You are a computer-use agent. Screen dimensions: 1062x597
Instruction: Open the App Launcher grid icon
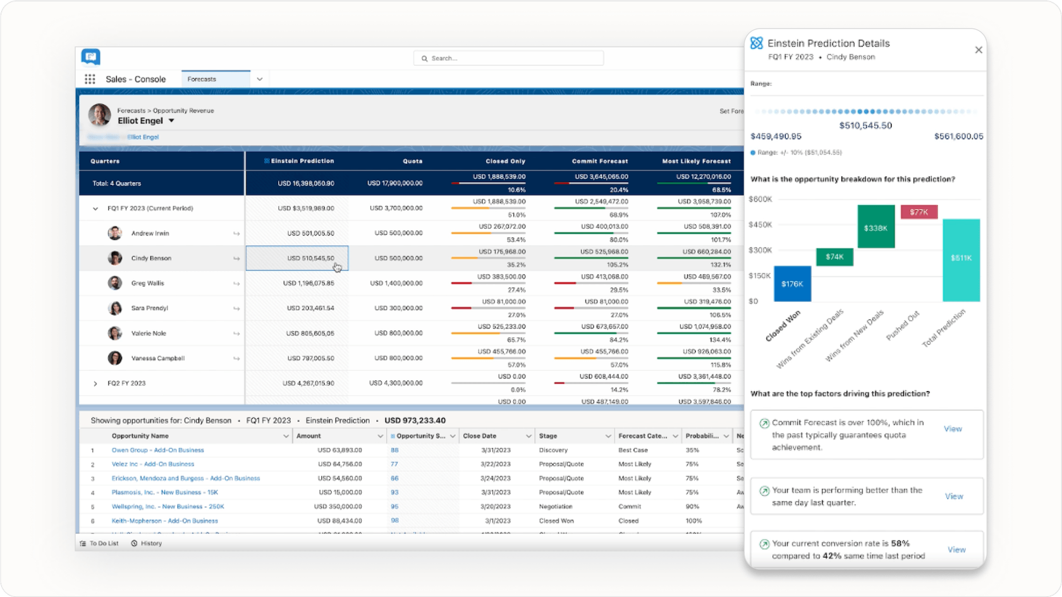pos(90,78)
